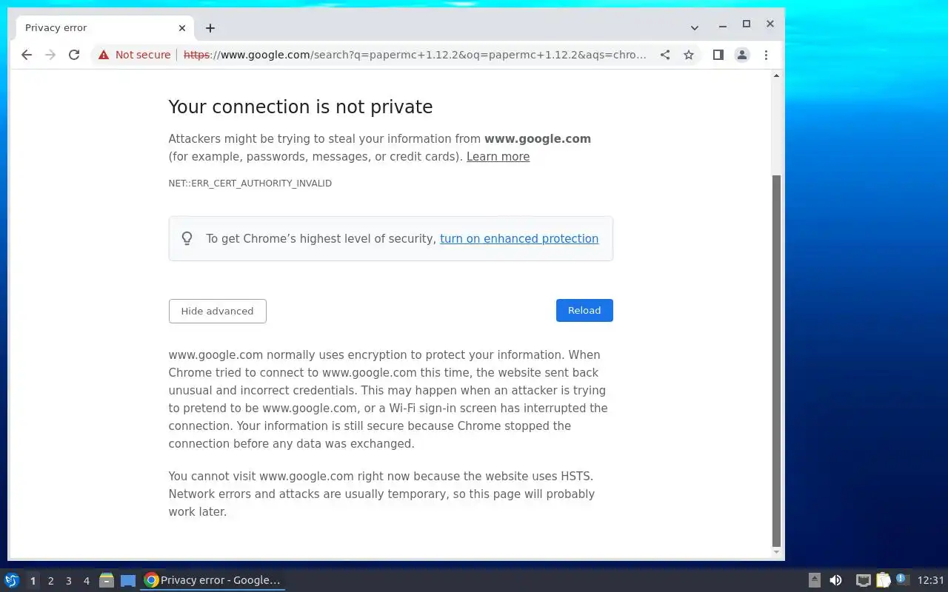Switch to workspace 2 in taskbar

point(50,581)
